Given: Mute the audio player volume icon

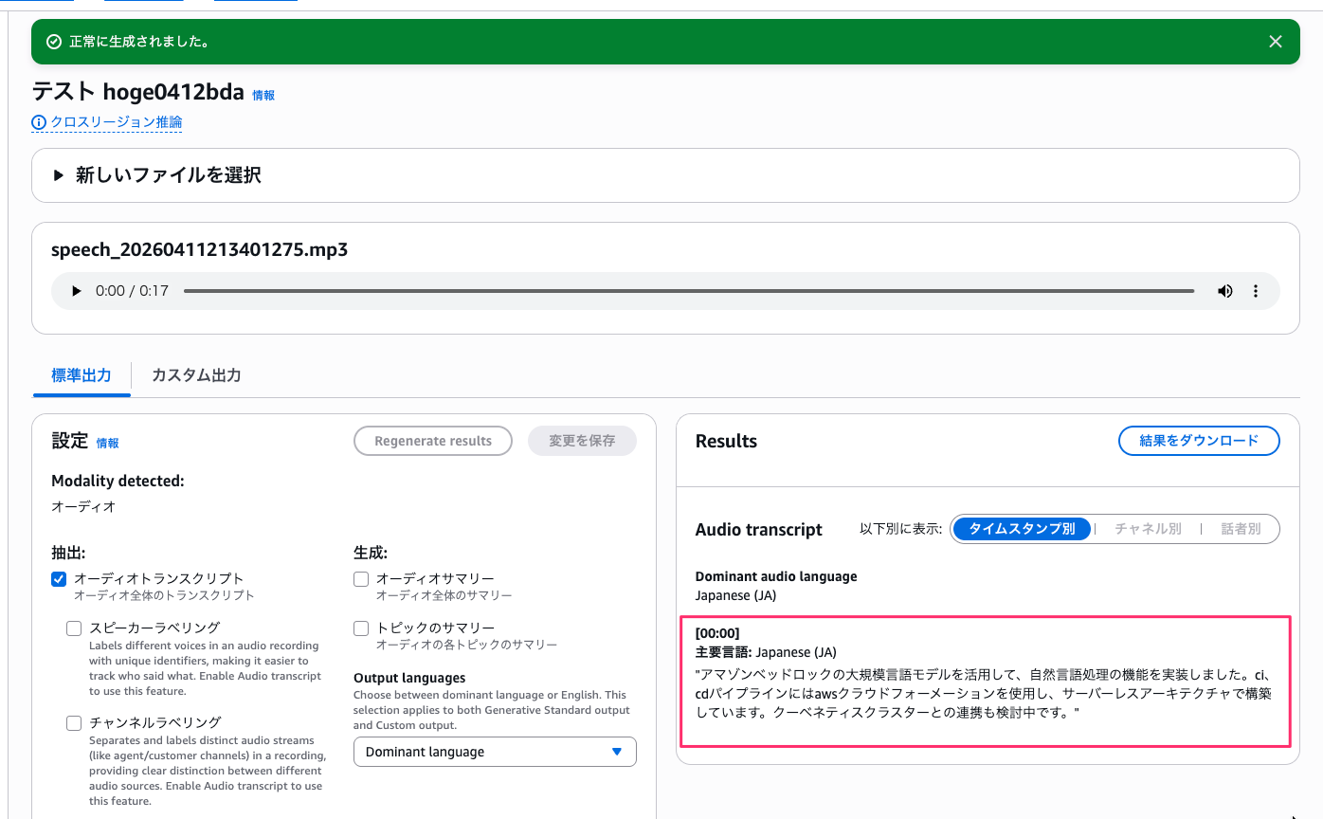Looking at the screenshot, I should tap(1225, 291).
